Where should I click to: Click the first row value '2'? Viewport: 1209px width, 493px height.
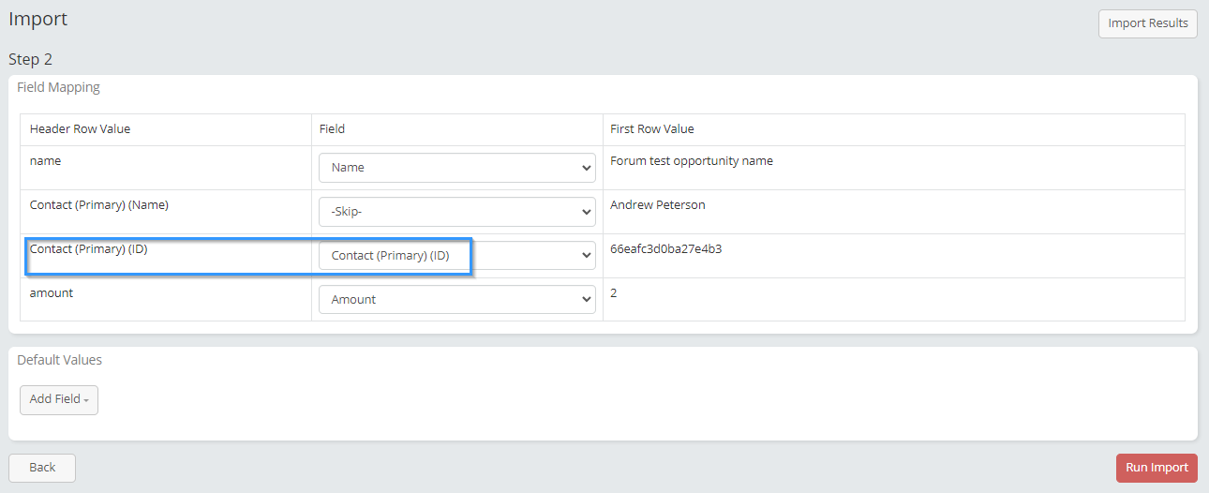click(x=614, y=293)
